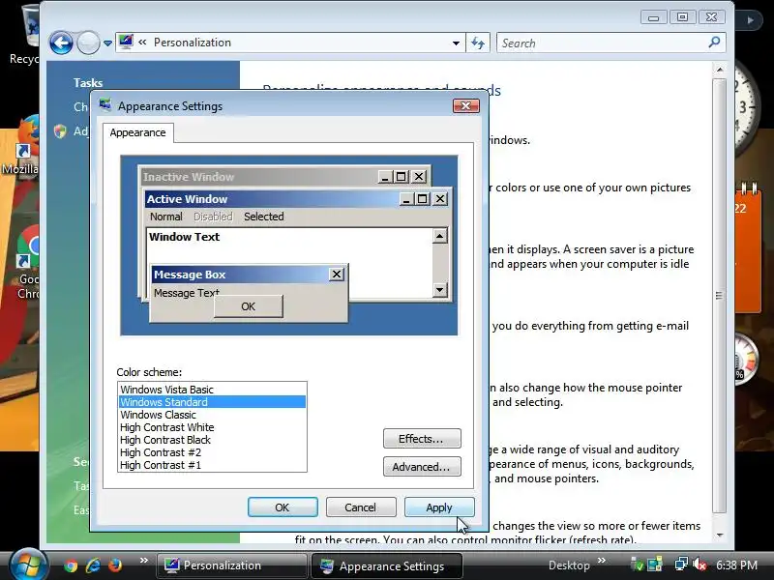Image resolution: width=774 pixels, height=580 pixels.
Task: Click the search magnifier icon
Action: coord(714,43)
